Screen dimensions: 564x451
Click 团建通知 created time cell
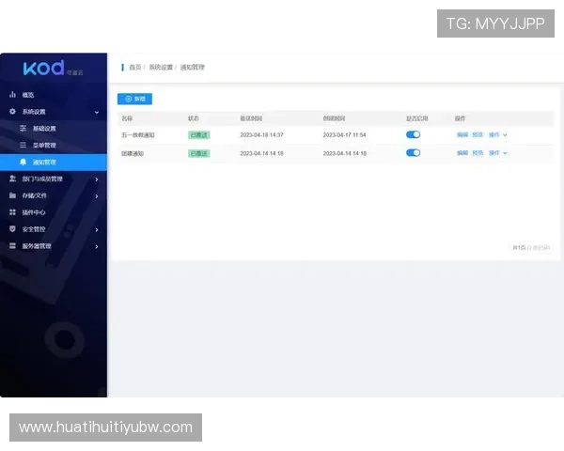coord(345,153)
